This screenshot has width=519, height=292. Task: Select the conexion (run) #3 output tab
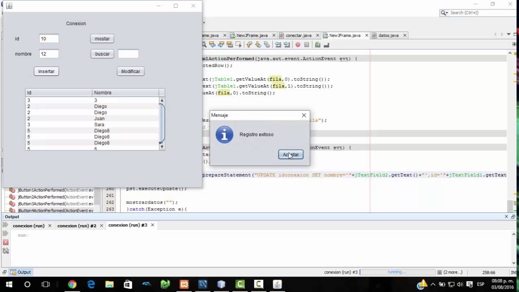(128, 225)
